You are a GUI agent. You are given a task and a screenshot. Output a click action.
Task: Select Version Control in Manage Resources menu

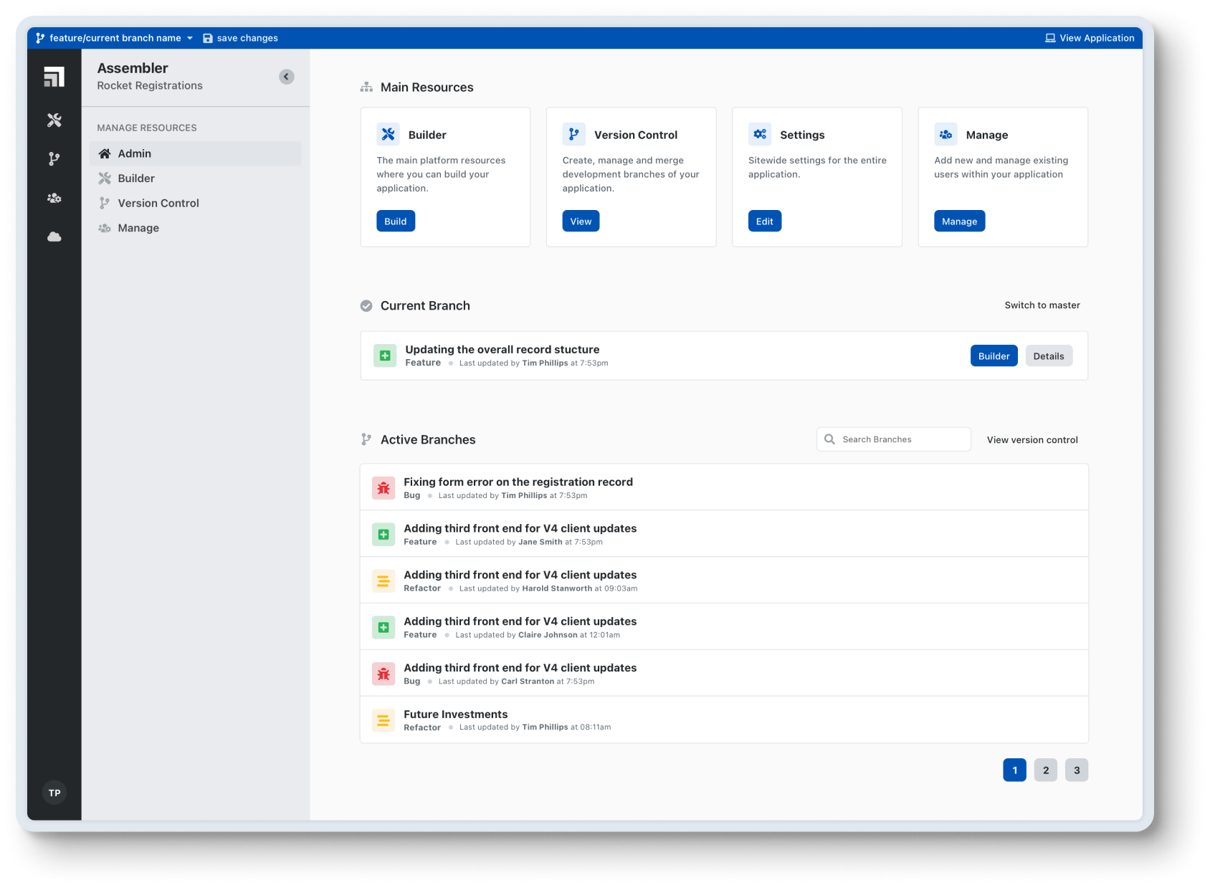tap(195, 203)
